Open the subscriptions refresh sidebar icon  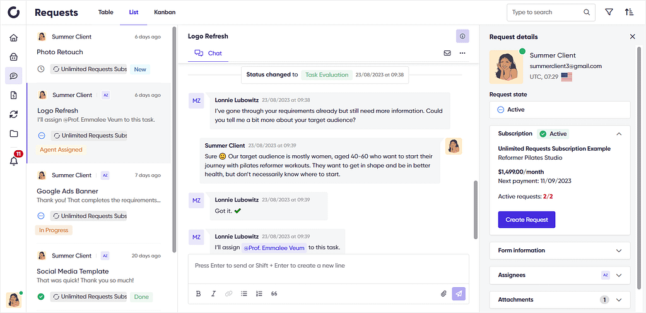coord(14,114)
